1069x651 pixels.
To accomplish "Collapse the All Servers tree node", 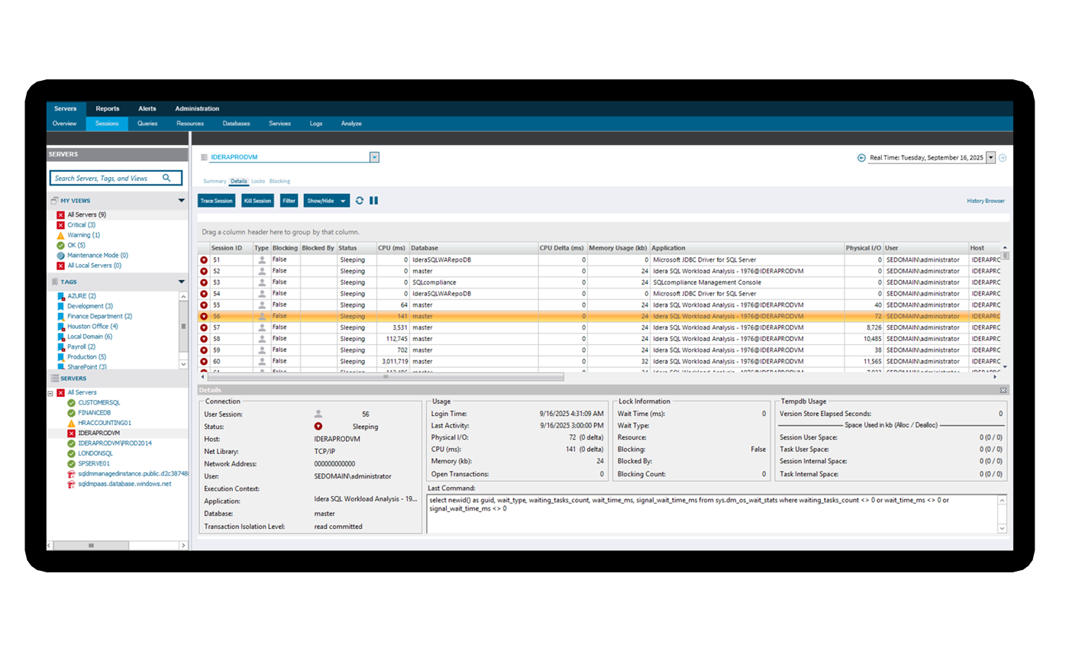I will (x=50, y=392).
